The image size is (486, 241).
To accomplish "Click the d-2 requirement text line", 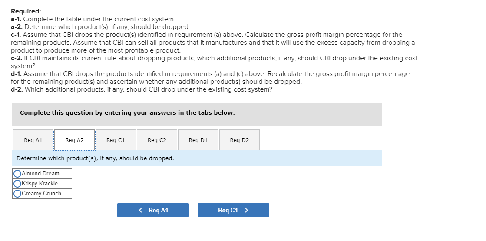I will (x=142, y=89).
